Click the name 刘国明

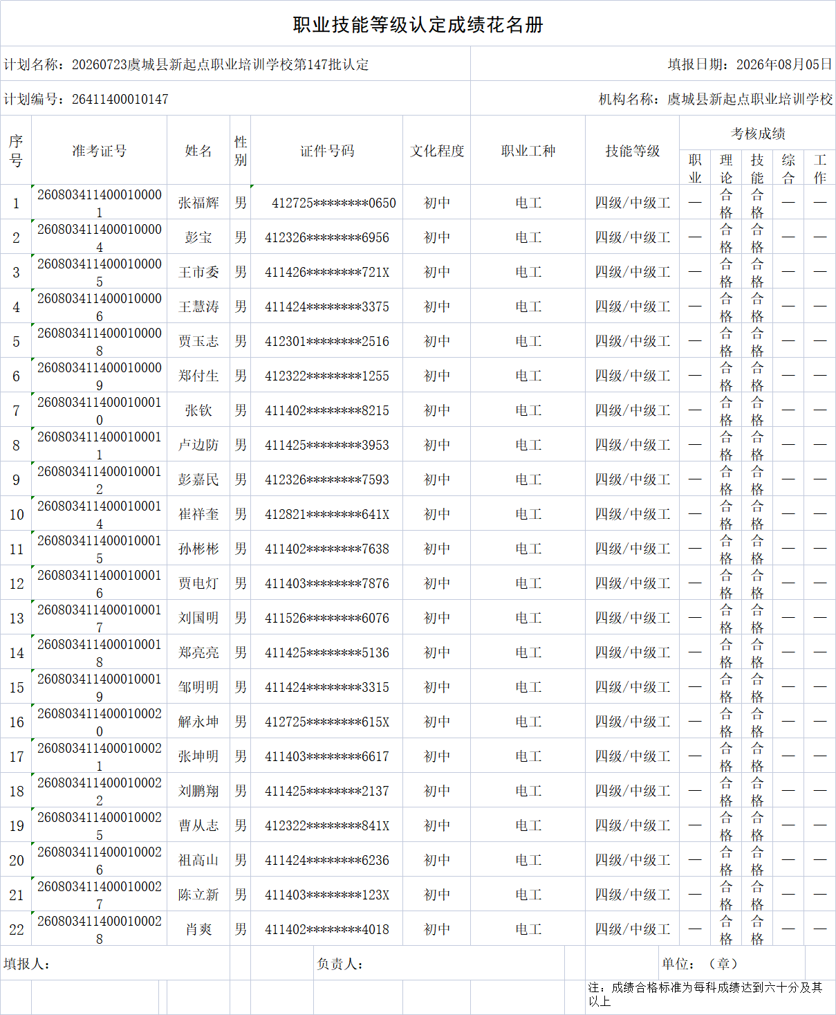pos(198,618)
